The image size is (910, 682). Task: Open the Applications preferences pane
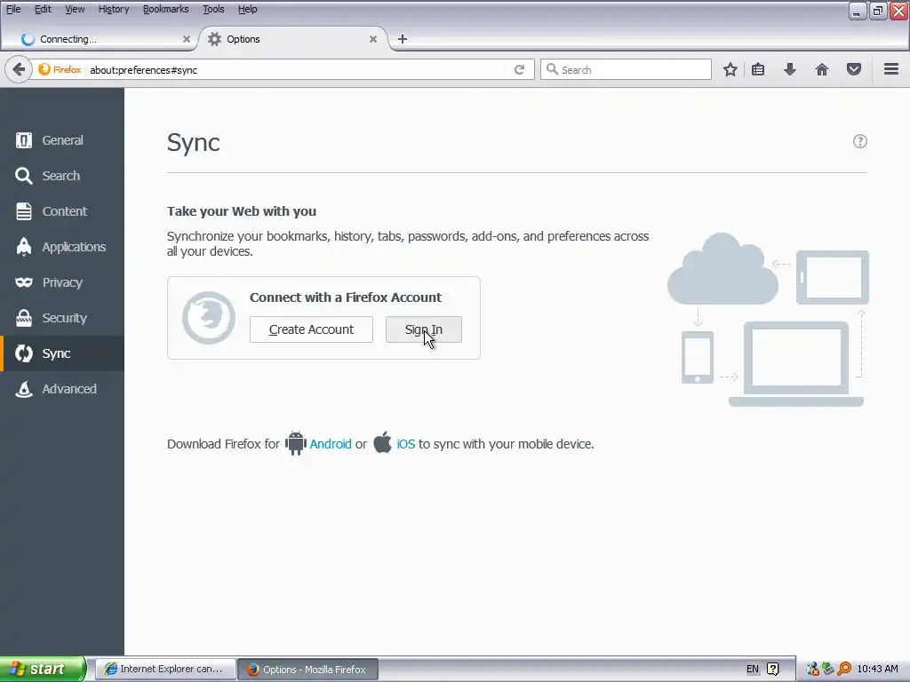pyautogui.click(x=62, y=247)
